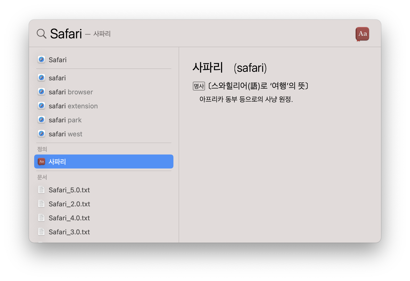The width and height of the screenshot is (410, 281).
Task: Click Safari compass icon next to top hit
Action: [x=41, y=60]
